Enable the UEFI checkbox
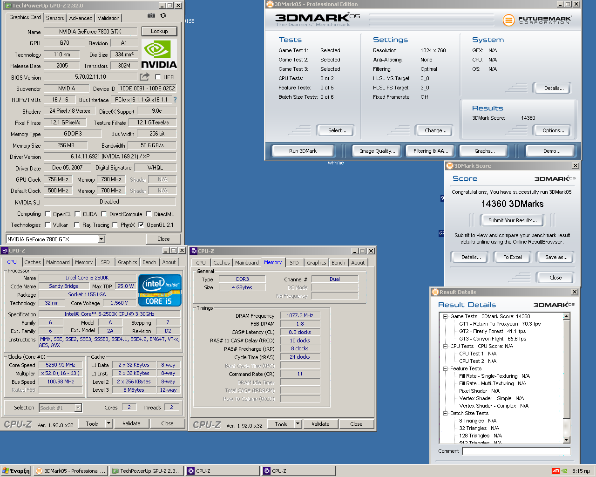Image resolution: width=596 pixels, height=477 pixels. coord(158,77)
